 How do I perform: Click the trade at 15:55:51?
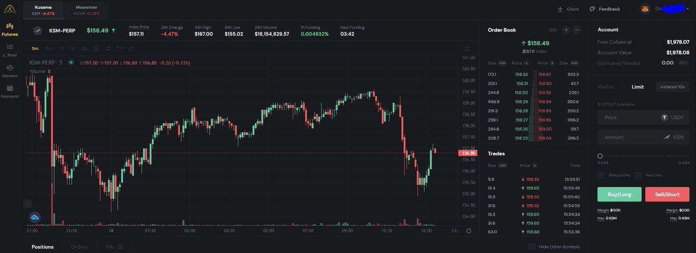click(x=534, y=179)
